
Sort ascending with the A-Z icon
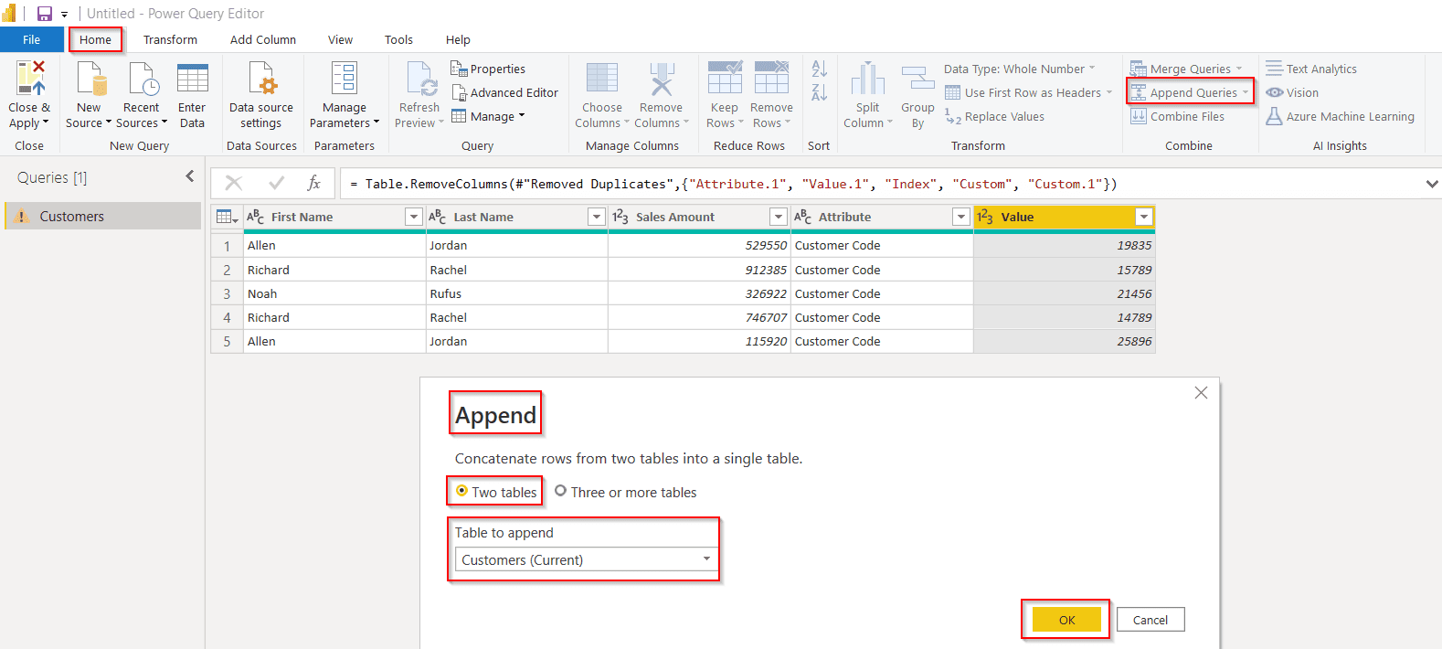[820, 69]
